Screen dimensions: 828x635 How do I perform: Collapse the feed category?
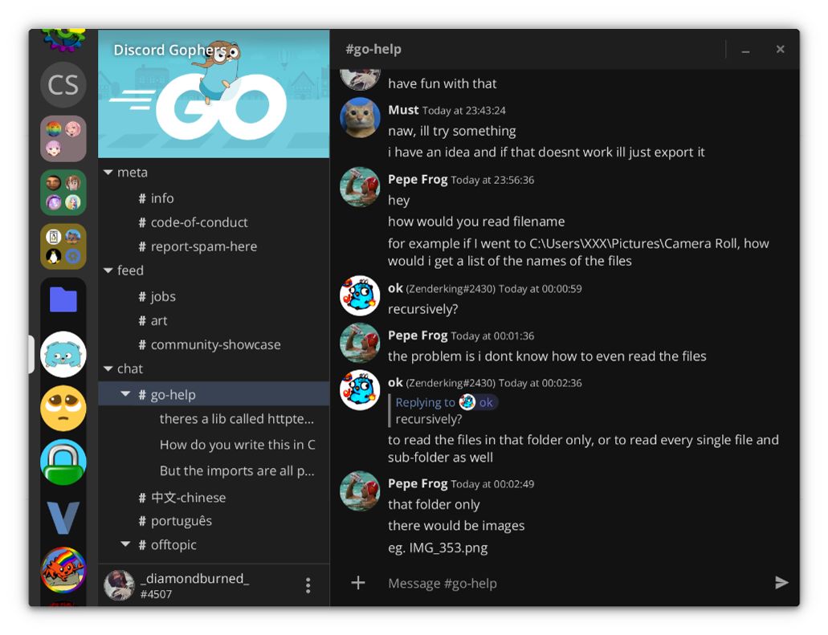108,271
